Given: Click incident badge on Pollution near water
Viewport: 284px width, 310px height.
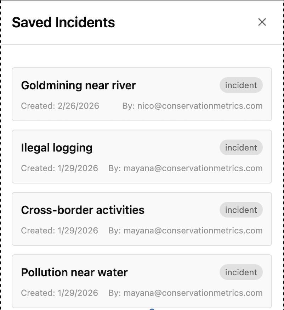Looking at the screenshot, I should [x=241, y=272].
